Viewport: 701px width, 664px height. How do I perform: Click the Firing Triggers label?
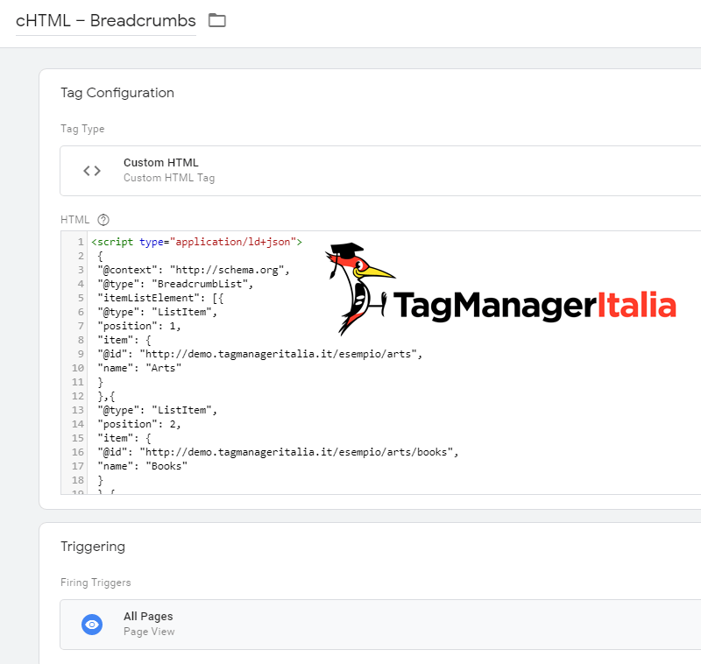pyautogui.click(x=96, y=583)
